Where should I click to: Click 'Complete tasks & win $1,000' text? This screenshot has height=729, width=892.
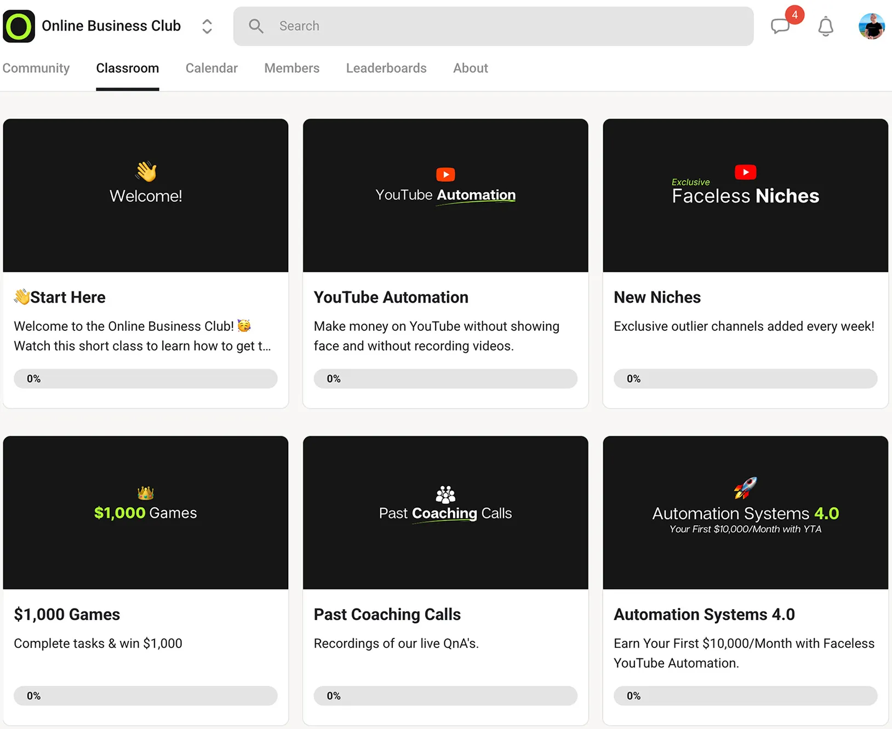[98, 644]
